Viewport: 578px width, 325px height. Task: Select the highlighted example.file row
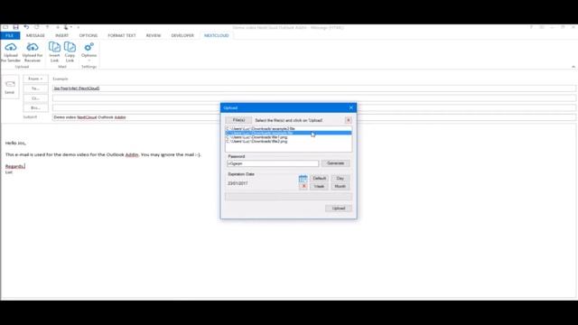[288, 133]
